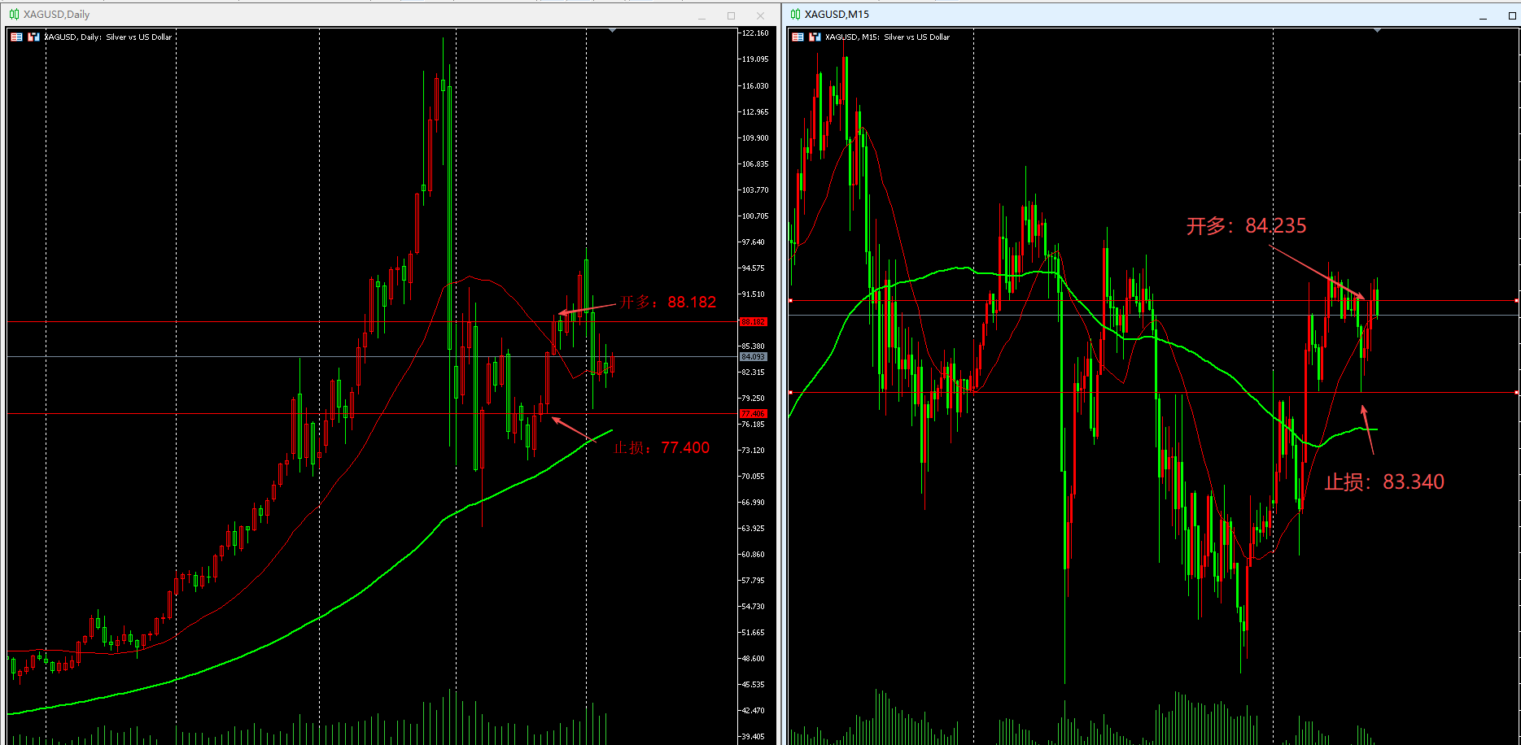Toggle one-click trading icon in M15 chart
Viewport: 1521px width, 745px height.
tap(815, 37)
